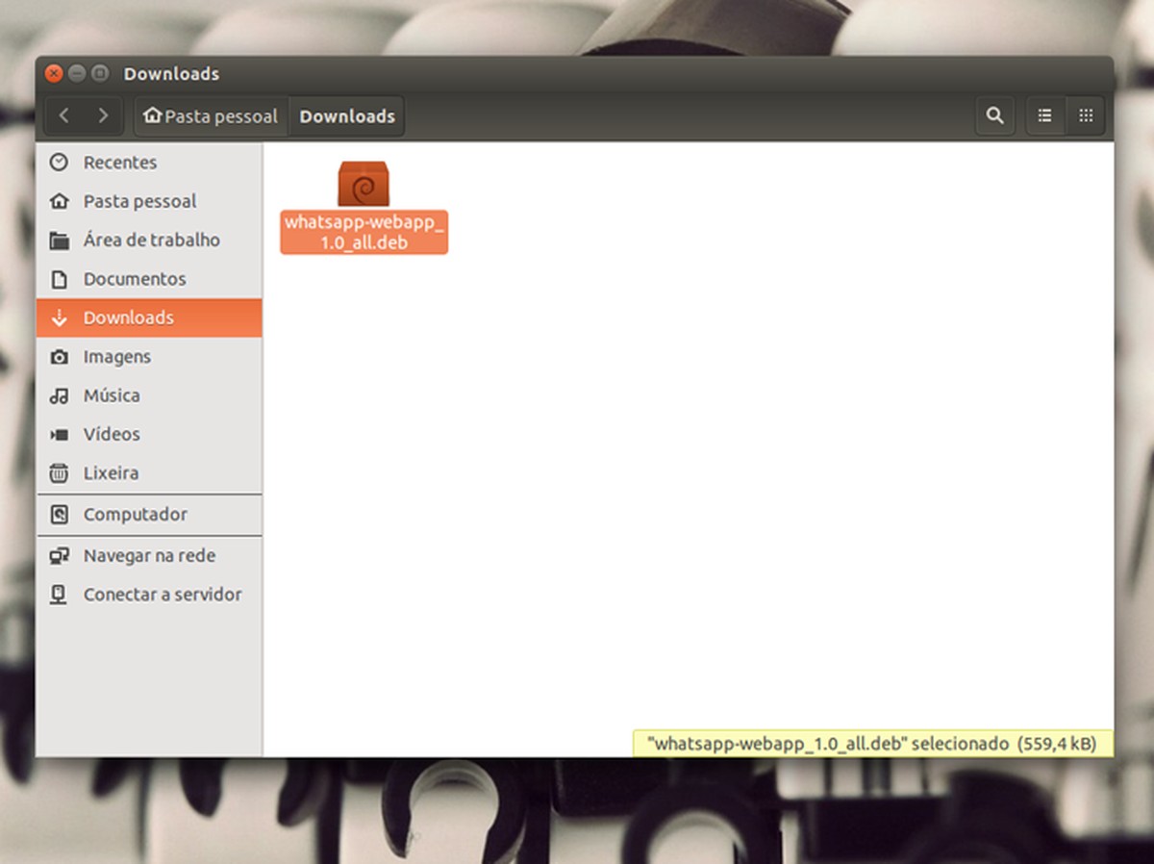Click the Música sidebar music icon
This screenshot has width=1154, height=864.
click(x=58, y=395)
